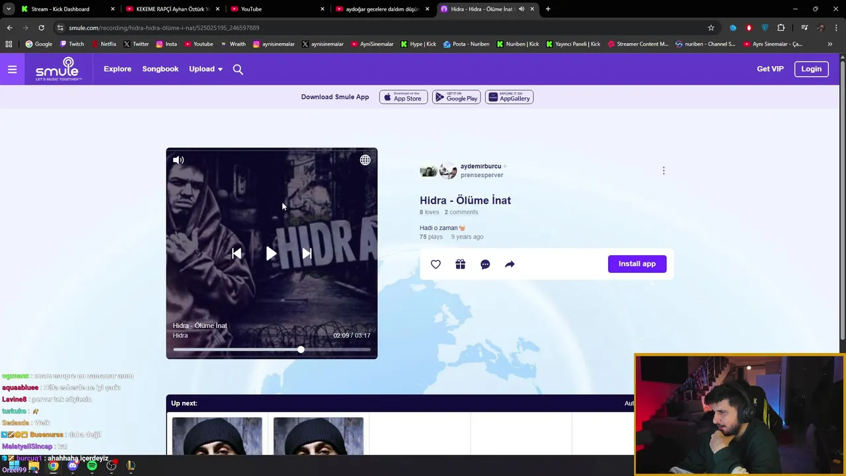Click the first Up next thumbnail
Screen dimensions: 846x476
pos(217,436)
